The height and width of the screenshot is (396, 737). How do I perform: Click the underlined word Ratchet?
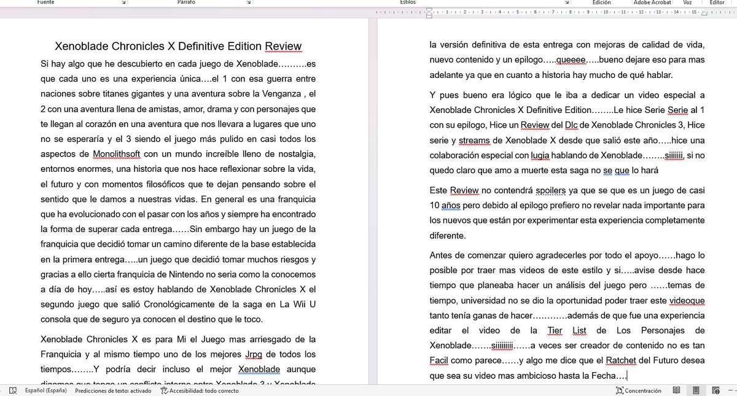click(x=620, y=360)
